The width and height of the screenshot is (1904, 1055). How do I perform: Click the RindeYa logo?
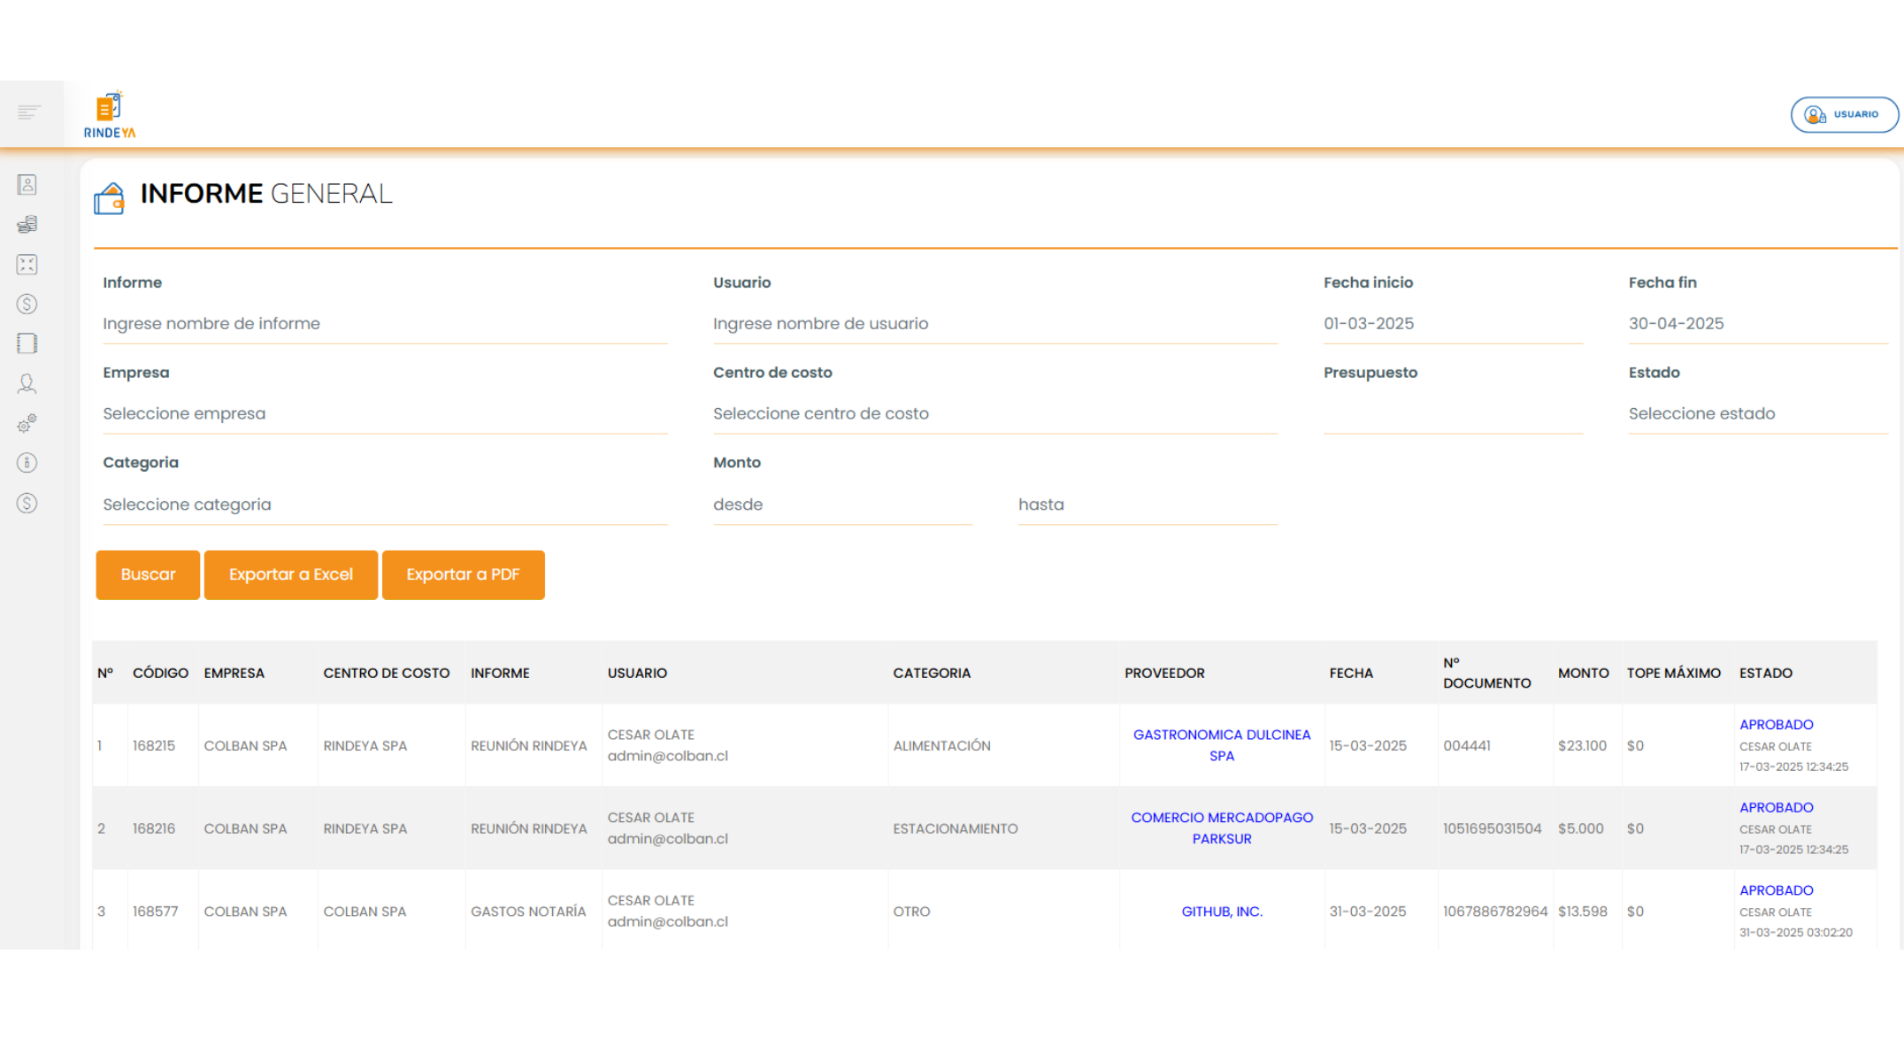point(110,115)
